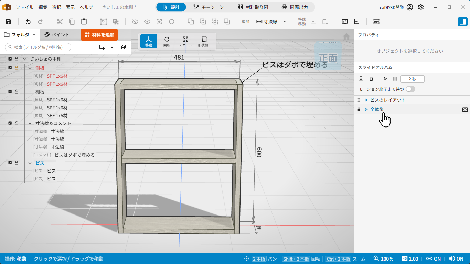Uncheck the 寸法線＆コメント folder checkbox

coord(10,123)
